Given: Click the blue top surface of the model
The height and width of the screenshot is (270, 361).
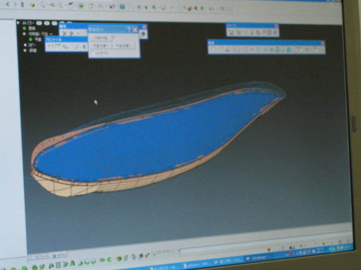Looking at the screenshot, I should [158, 135].
